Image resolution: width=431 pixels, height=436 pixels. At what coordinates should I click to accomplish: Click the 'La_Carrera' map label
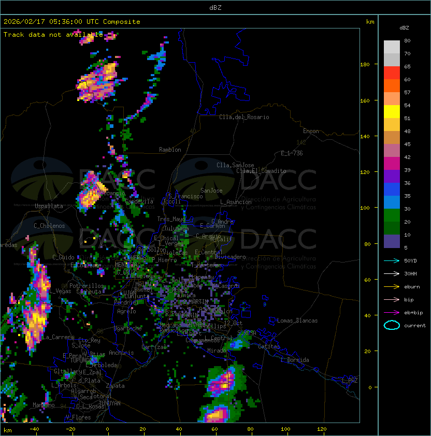pyautogui.click(x=58, y=337)
